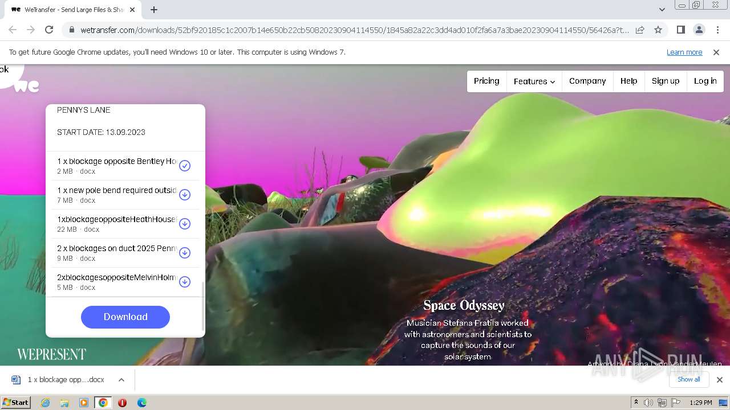This screenshot has width=730, height=410.
Task: Click the address bar URL field
Action: (355, 30)
